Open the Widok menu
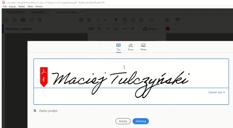233x128 pixels. point(21,7)
